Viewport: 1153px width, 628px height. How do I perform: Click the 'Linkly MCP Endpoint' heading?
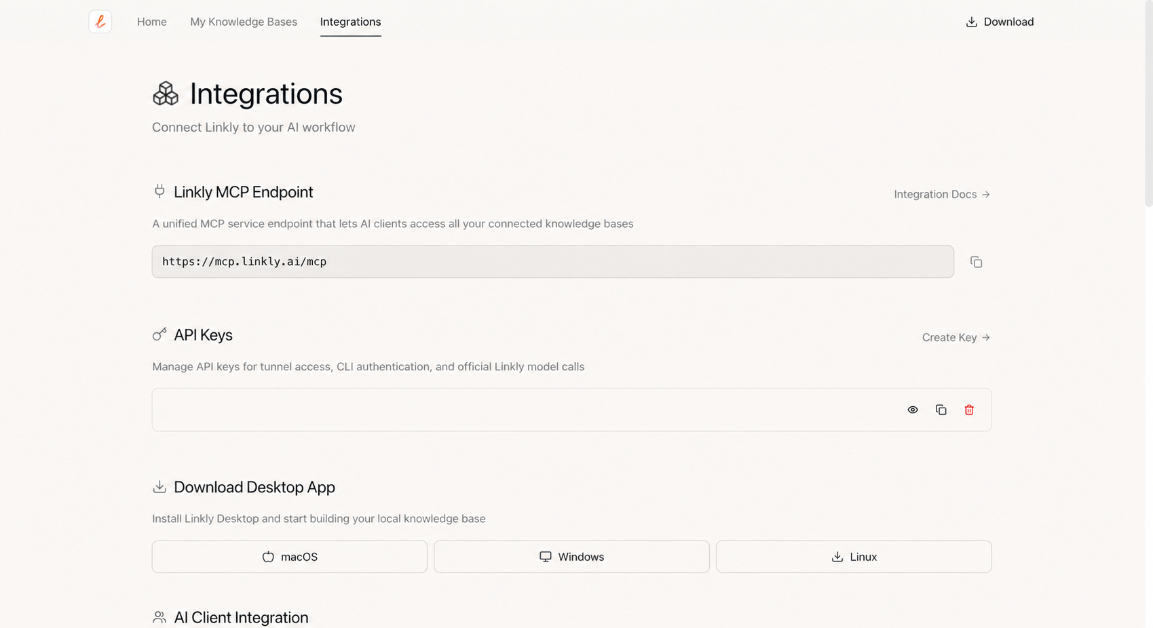[243, 192]
